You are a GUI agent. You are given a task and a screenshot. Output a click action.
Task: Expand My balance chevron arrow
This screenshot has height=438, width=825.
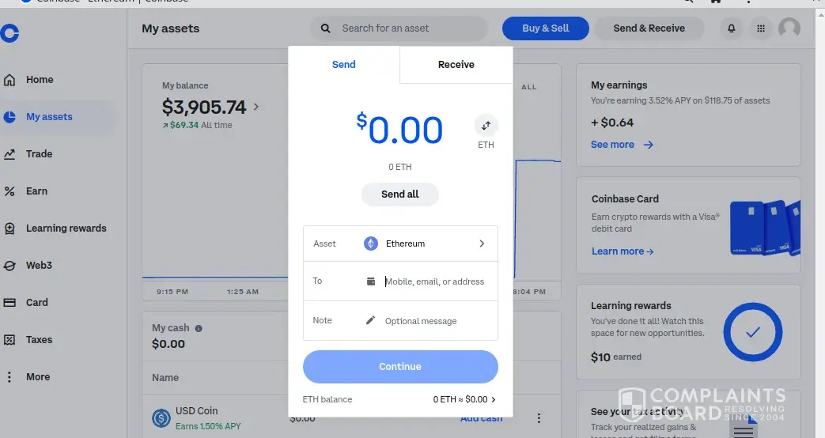[256, 107]
